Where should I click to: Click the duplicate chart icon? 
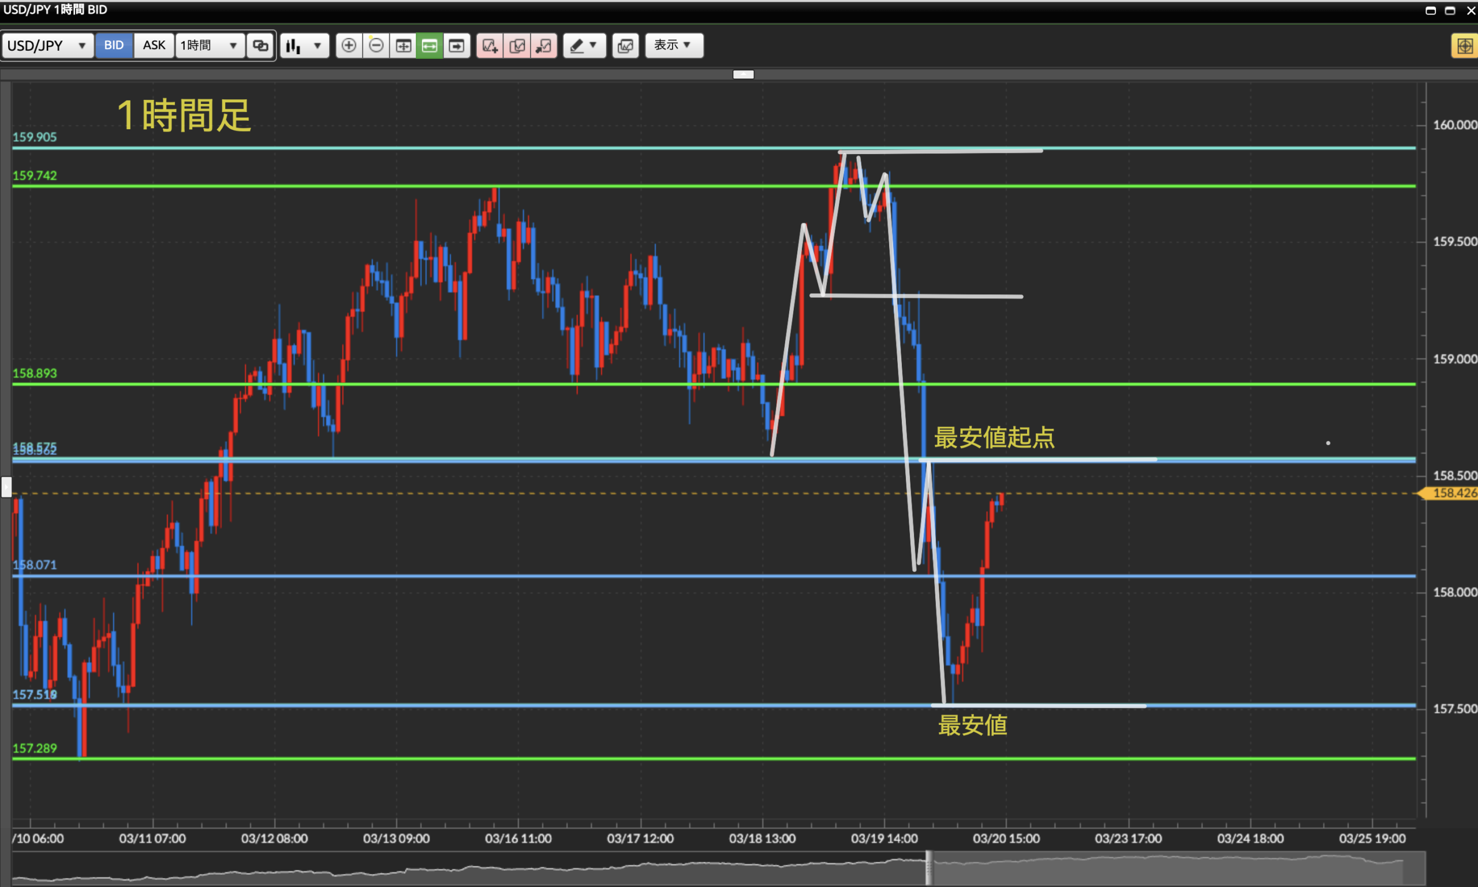pyautogui.click(x=517, y=46)
